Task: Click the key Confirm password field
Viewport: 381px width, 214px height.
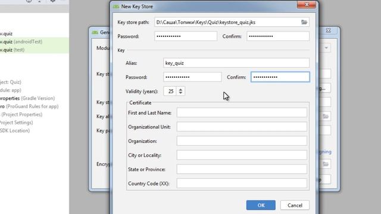Action: tap(280, 77)
